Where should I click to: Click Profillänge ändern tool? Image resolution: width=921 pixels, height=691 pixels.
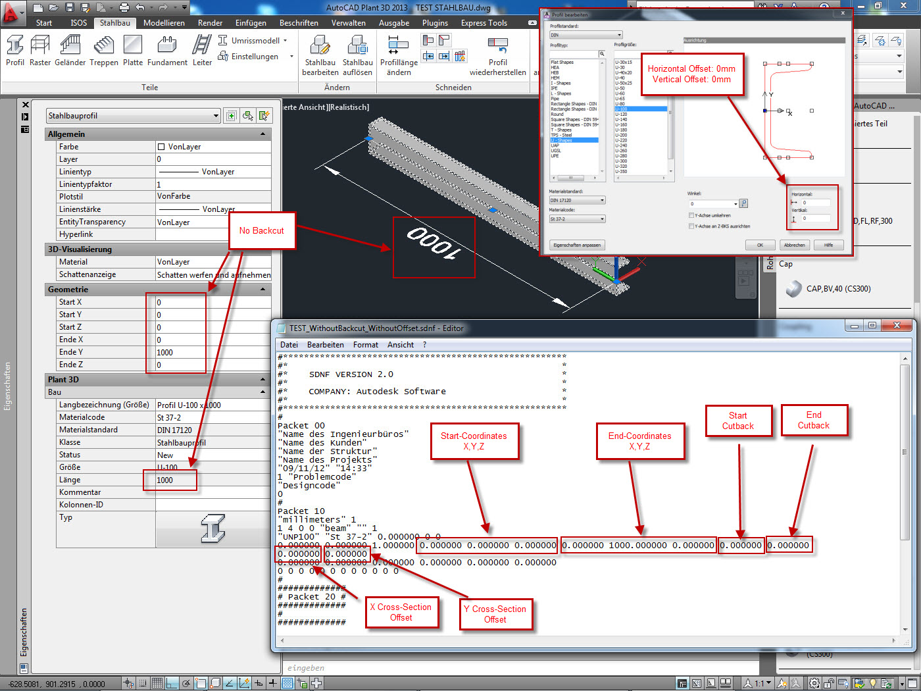[399, 55]
